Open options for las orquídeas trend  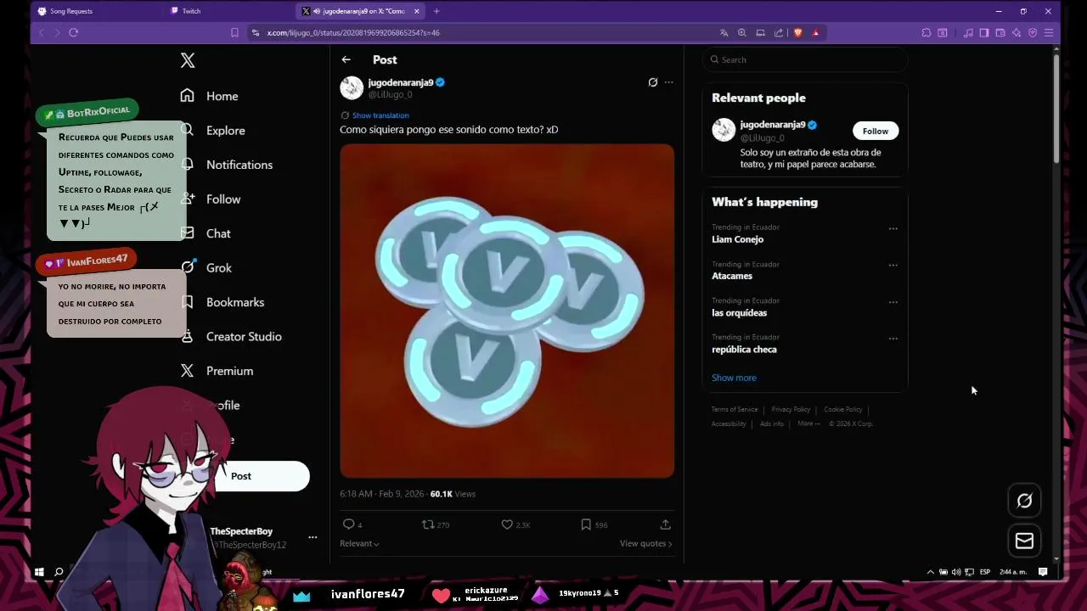coord(893,301)
